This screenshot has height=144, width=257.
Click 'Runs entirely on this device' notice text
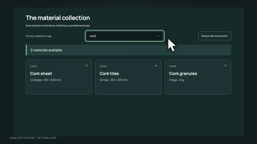[58, 26]
